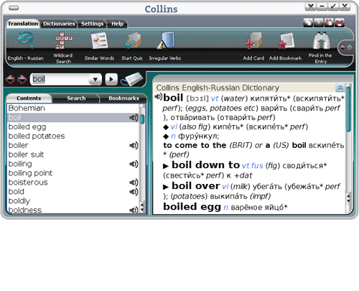The width and height of the screenshot is (359, 291).
Task: Click word list scroll stepper arrows
Action: coord(142,208)
